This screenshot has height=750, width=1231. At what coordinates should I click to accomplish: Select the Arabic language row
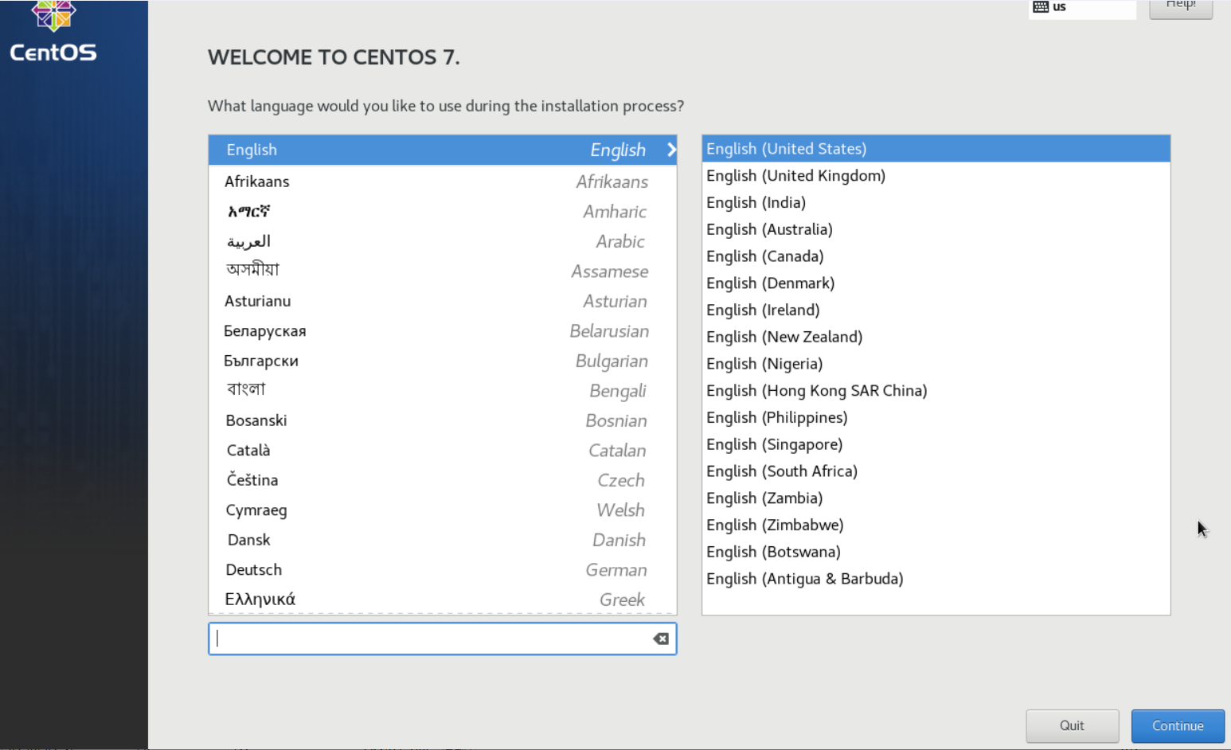[x=443, y=241]
